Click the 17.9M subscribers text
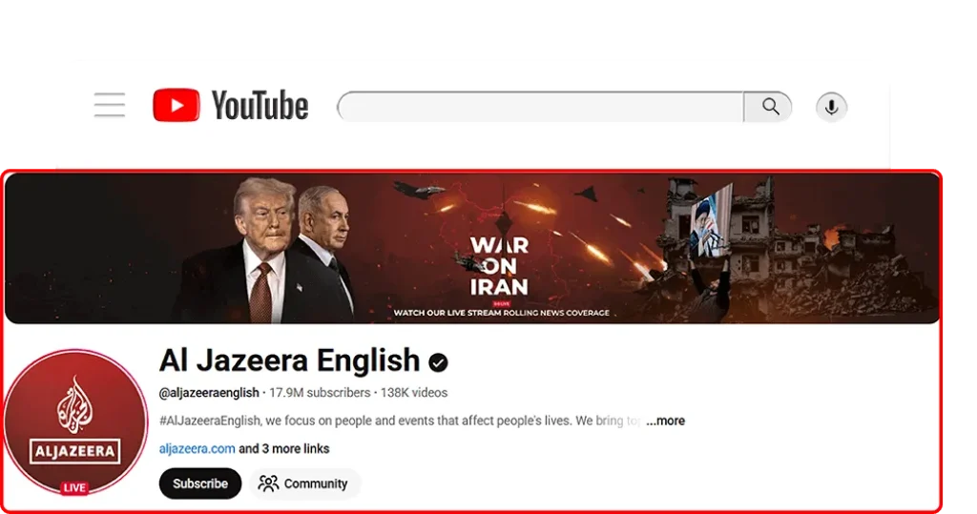The image size is (977, 514). click(320, 393)
